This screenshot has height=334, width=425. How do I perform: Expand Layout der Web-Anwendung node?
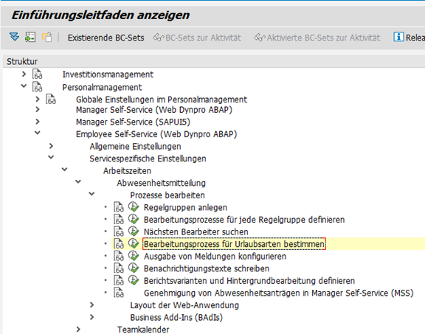tap(92, 305)
